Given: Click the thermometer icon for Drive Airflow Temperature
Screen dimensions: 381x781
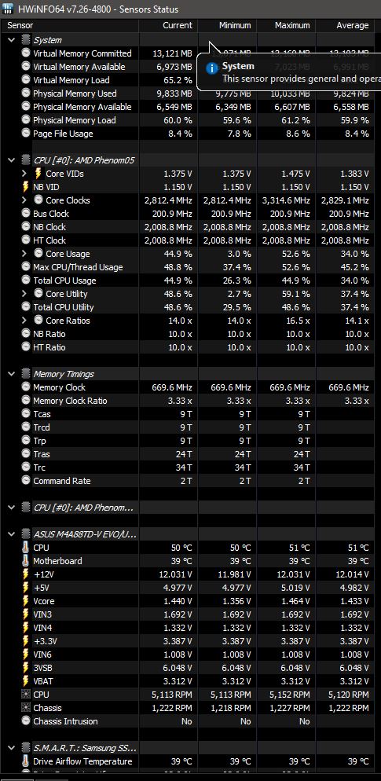Looking at the screenshot, I should point(26,761).
